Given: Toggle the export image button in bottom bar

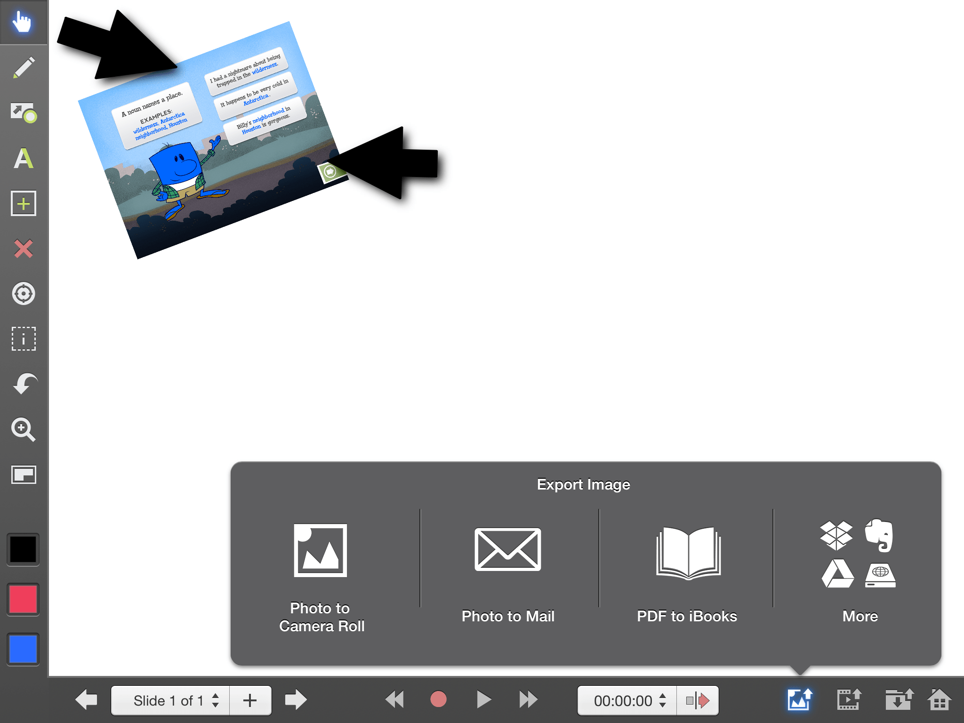Looking at the screenshot, I should tap(800, 699).
